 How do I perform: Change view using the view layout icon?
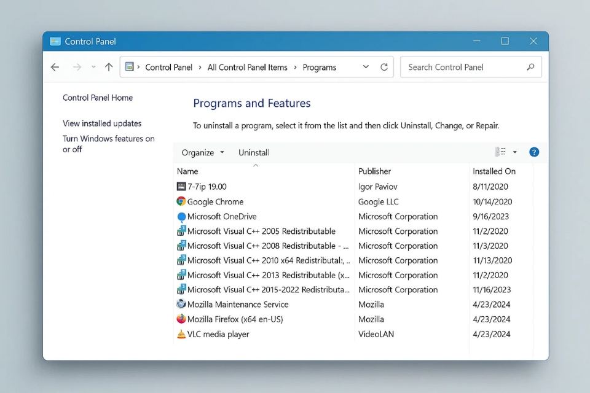coord(500,152)
